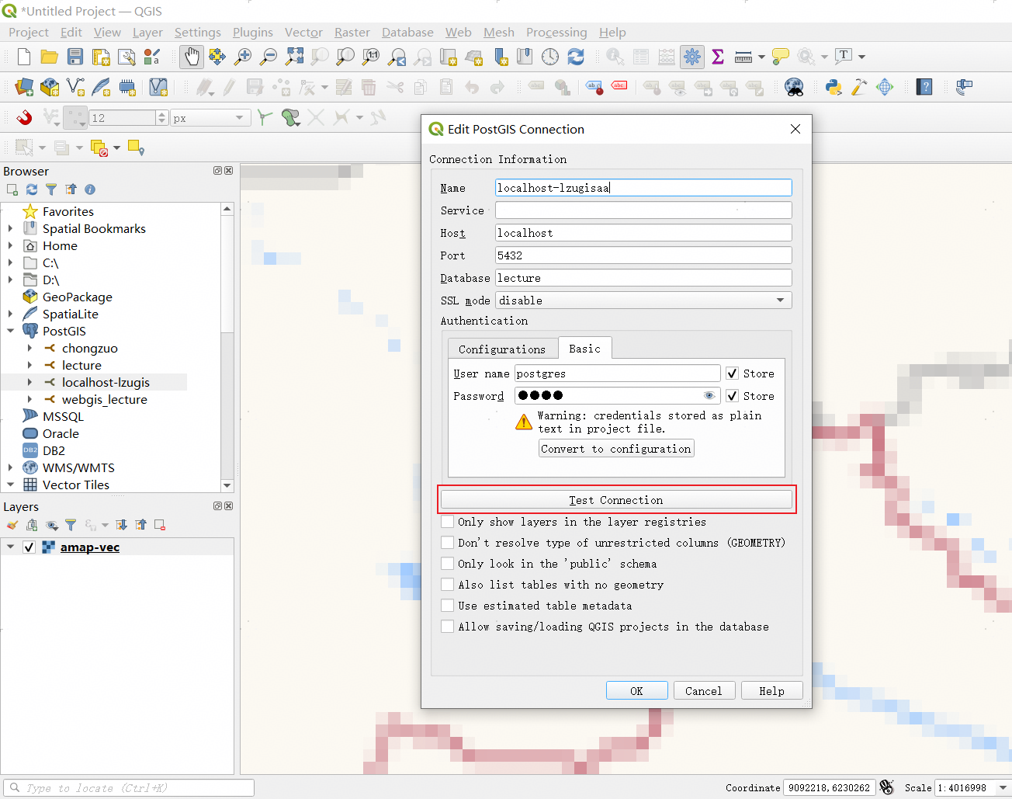The width and height of the screenshot is (1012, 799).
Task: Expand the webgis_lecture connection node
Action: click(x=29, y=400)
